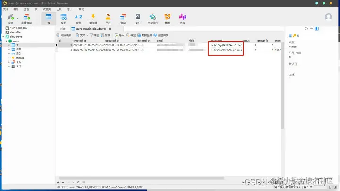Click the created_at column header
340x191 pixels.
click(x=80, y=41)
